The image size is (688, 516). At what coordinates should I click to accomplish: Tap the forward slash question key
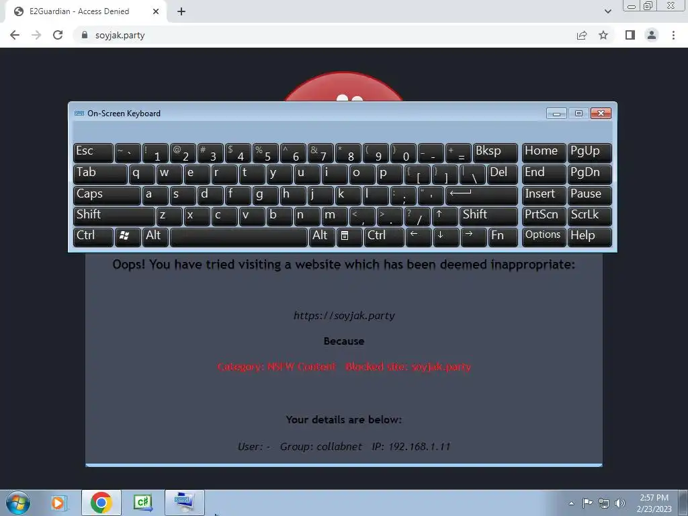417,216
